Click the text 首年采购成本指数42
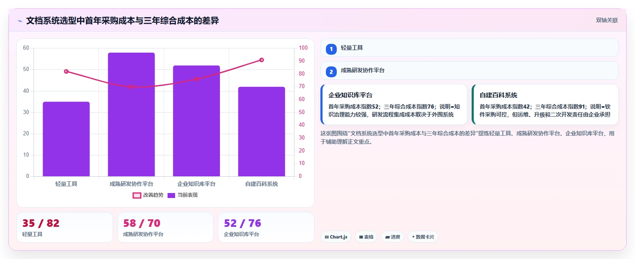This screenshot has height=259, width=635. [506, 107]
